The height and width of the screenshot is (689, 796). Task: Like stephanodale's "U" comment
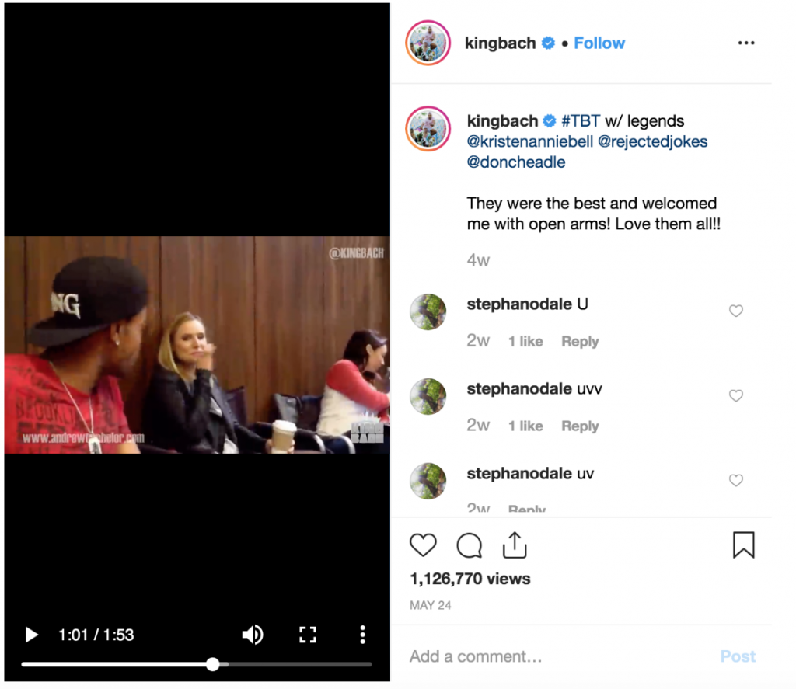tap(736, 311)
